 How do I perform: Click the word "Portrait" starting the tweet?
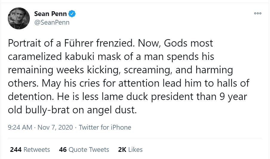(x=25, y=43)
